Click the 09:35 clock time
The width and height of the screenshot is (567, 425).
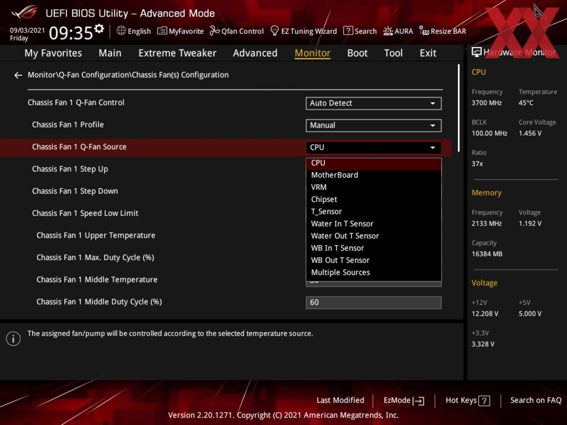point(71,33)
